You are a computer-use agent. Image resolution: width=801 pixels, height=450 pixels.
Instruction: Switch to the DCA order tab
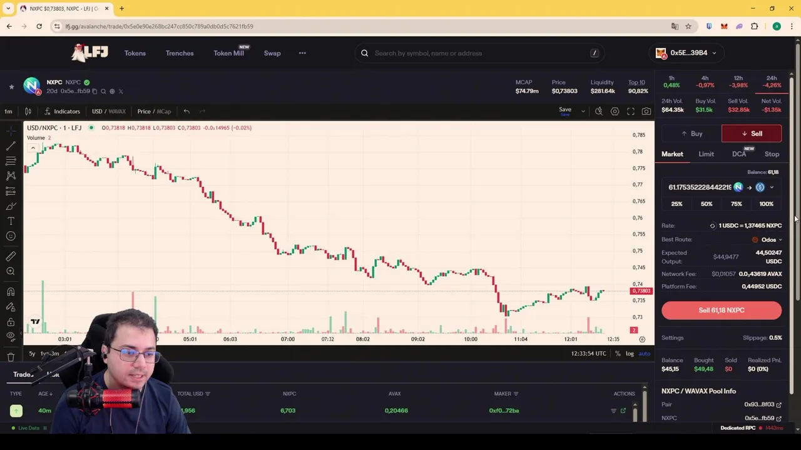[739, 154]
